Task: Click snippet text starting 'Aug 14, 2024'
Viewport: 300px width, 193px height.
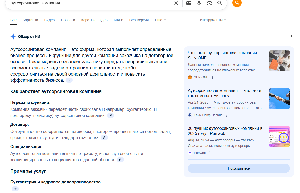Action: pyautogui.click(x=221, y=143)
